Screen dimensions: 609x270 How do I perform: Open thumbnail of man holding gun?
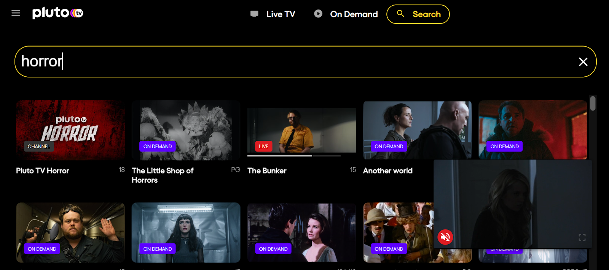click(x=70, y=232)
